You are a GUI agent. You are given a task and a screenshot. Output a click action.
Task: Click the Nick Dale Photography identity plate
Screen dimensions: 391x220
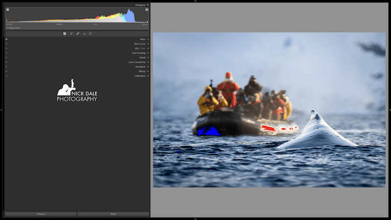coord(77,90)
